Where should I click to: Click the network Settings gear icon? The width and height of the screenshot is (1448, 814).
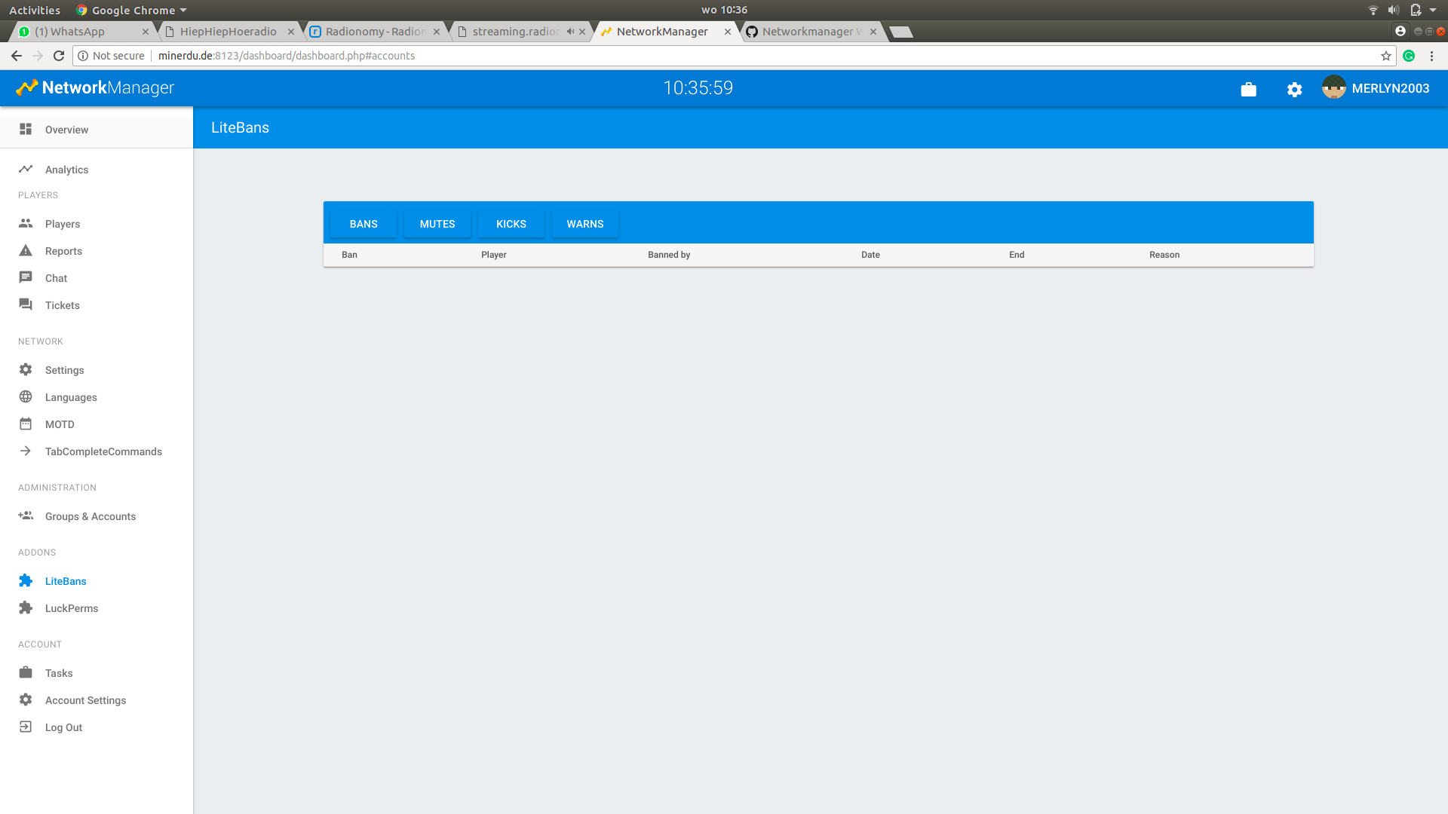[x=26, y=369]
